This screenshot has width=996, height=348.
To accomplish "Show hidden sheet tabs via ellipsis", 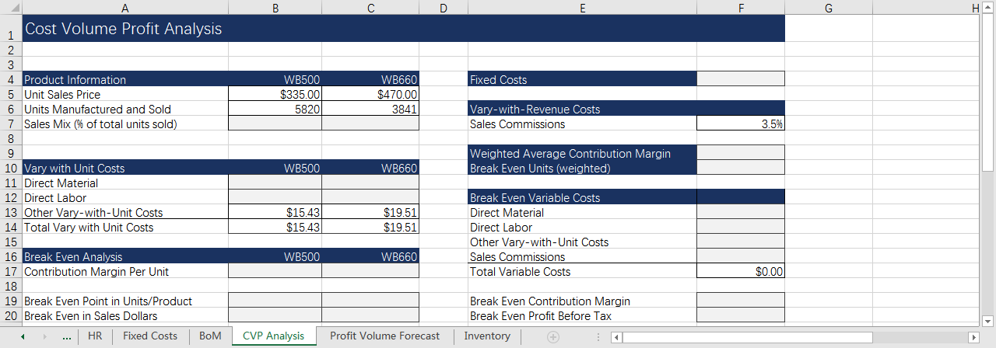I will (67, 336).
